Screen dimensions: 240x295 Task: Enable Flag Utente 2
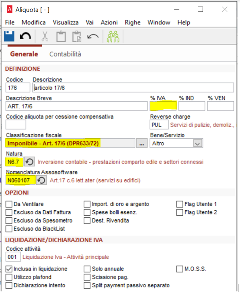[x=180, y=212]
